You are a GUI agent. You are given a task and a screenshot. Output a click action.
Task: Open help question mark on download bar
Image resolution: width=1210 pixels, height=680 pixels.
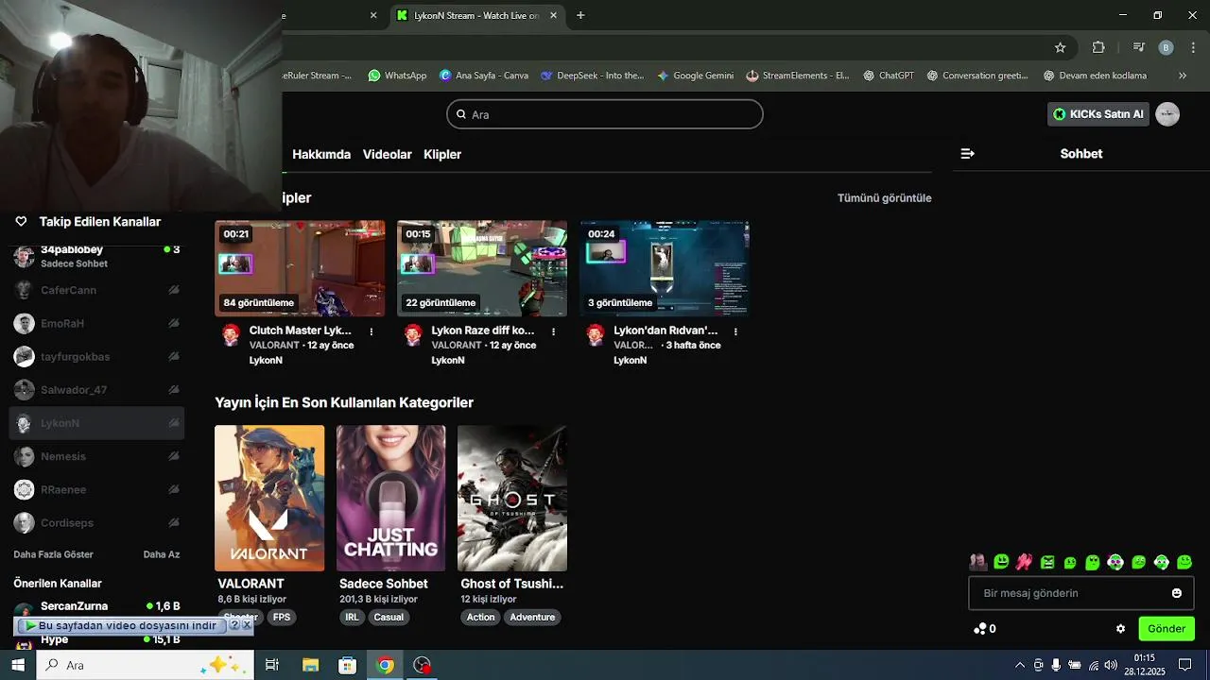(234, 625)
